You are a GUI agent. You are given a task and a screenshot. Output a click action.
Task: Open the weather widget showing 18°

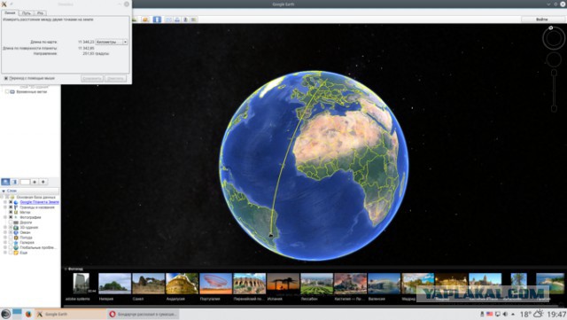532,314
